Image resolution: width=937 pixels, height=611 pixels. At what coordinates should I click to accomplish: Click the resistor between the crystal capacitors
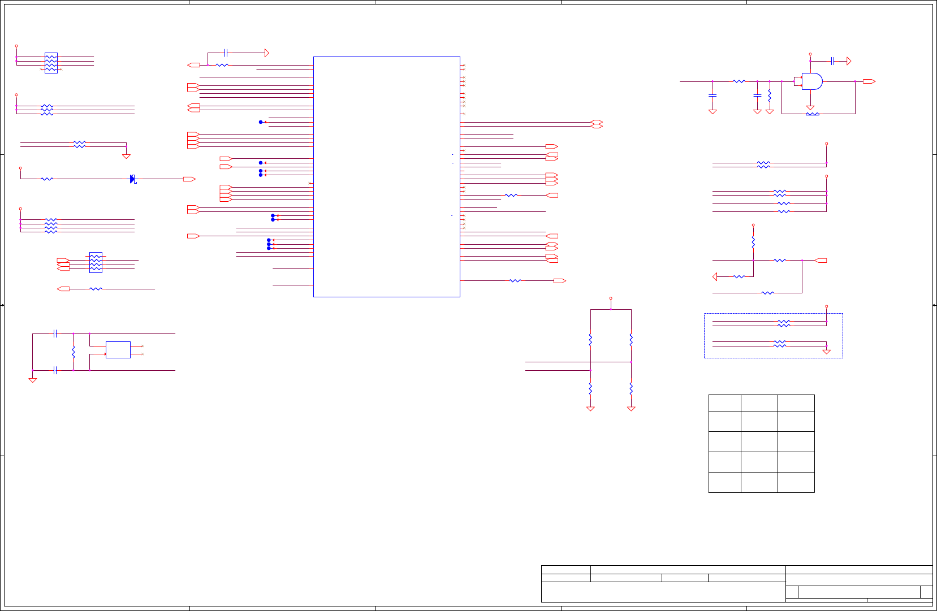[74, 352]
